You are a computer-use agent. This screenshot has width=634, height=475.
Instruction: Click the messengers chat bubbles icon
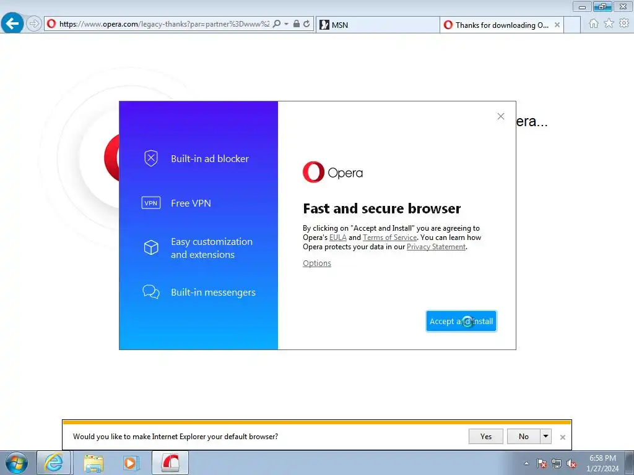point(151,292)
